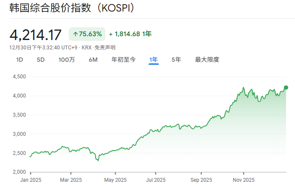Click the 2,500 y-axis label
Viewport: 295px width, 186px height.
point(19,153)
